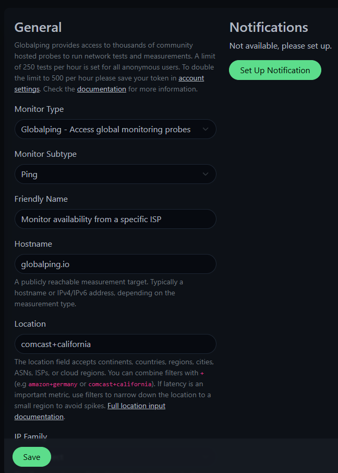Follow the documentation link in General description
This screenshot has height=473, width=338.
point(101,89)
